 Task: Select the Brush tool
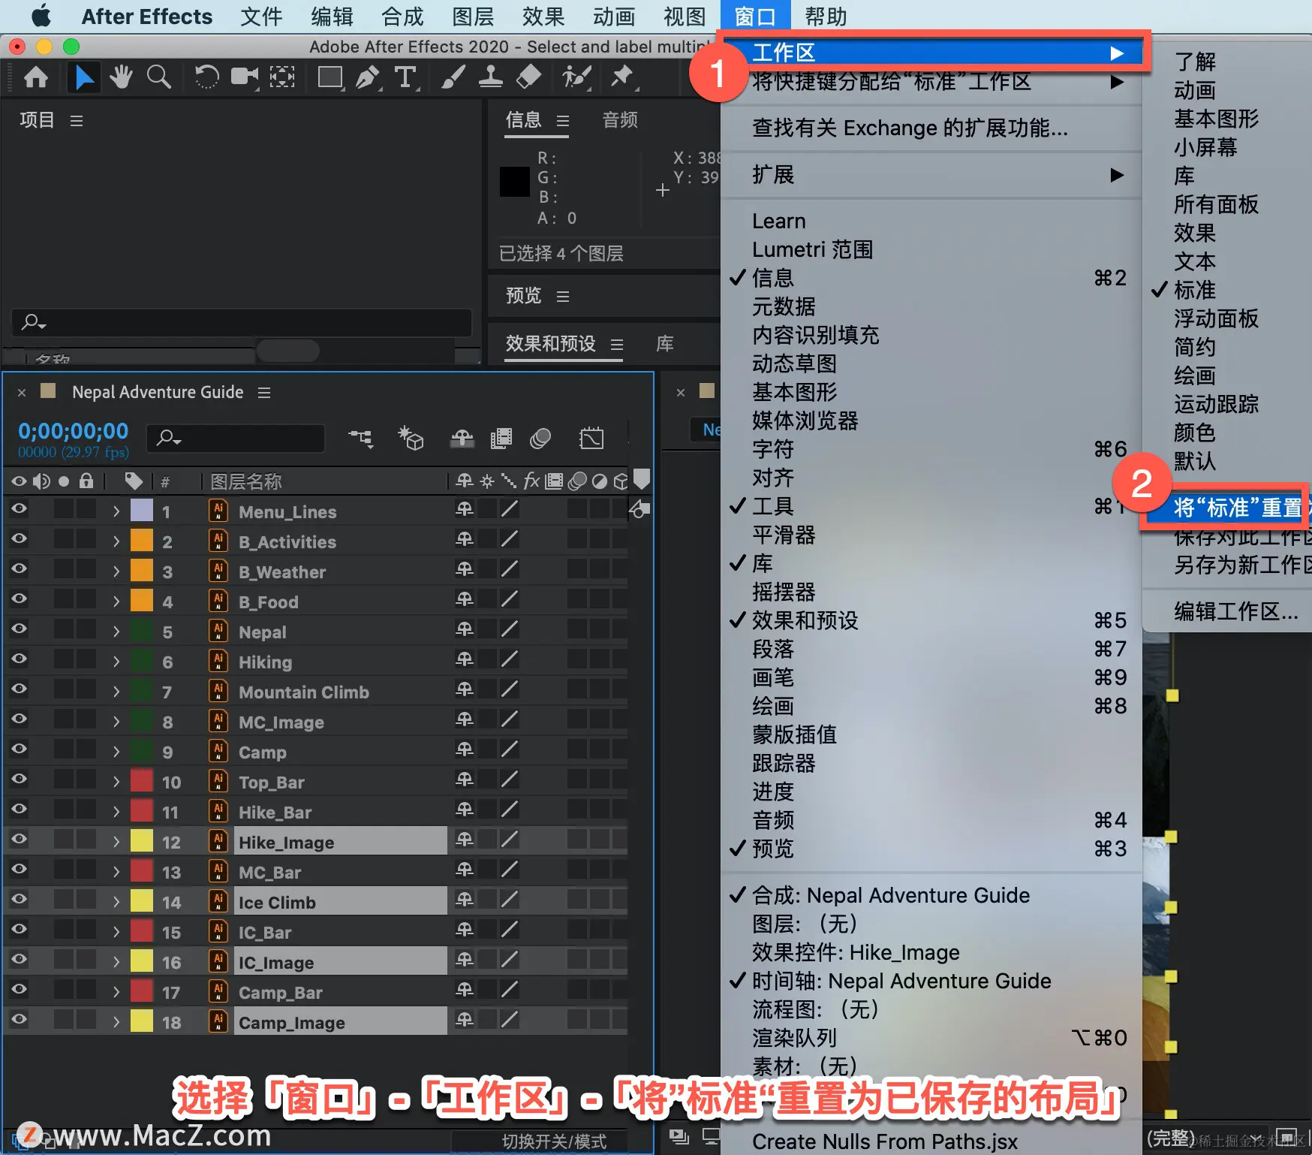tap(453, 77)
